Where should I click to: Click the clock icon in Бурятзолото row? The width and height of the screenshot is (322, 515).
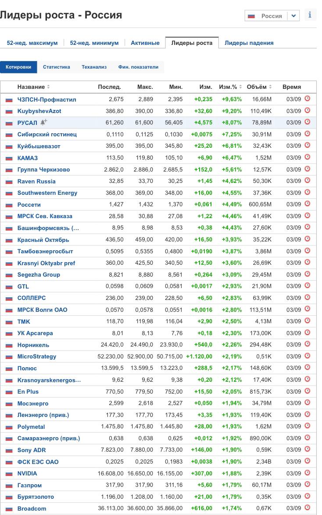307,496
